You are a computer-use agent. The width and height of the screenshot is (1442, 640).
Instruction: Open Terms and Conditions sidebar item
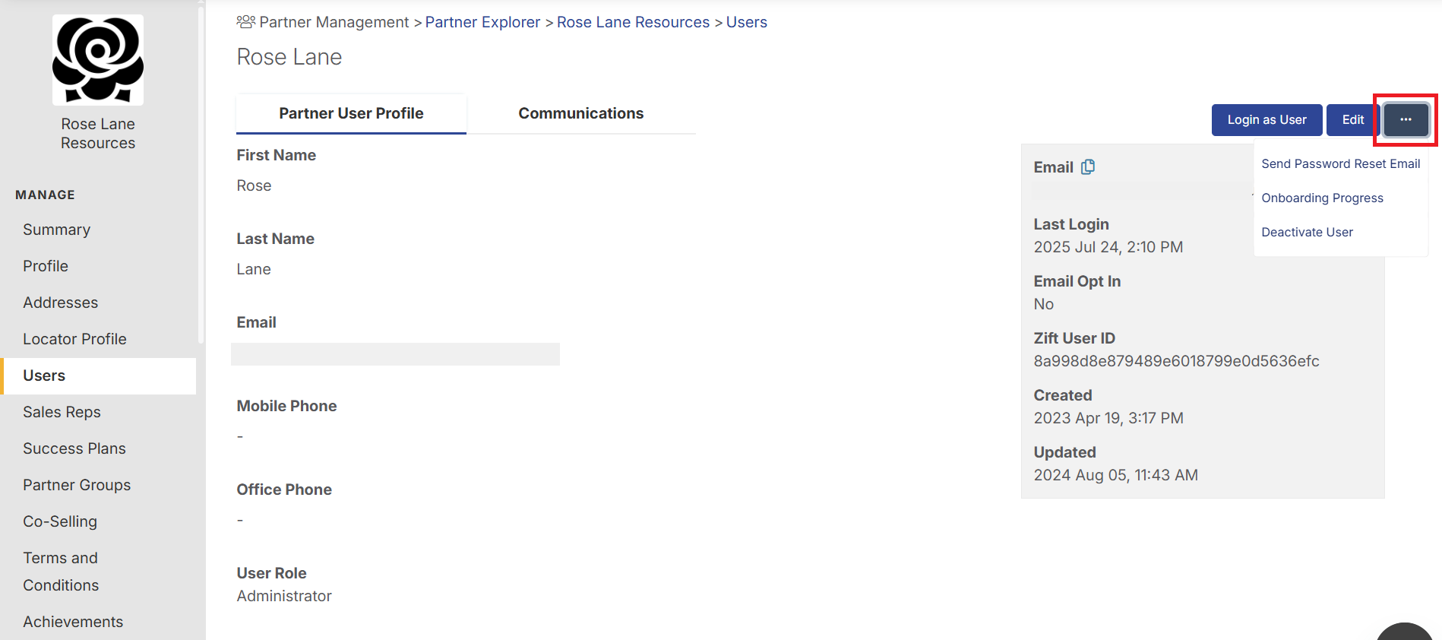(x=61, y=572)
